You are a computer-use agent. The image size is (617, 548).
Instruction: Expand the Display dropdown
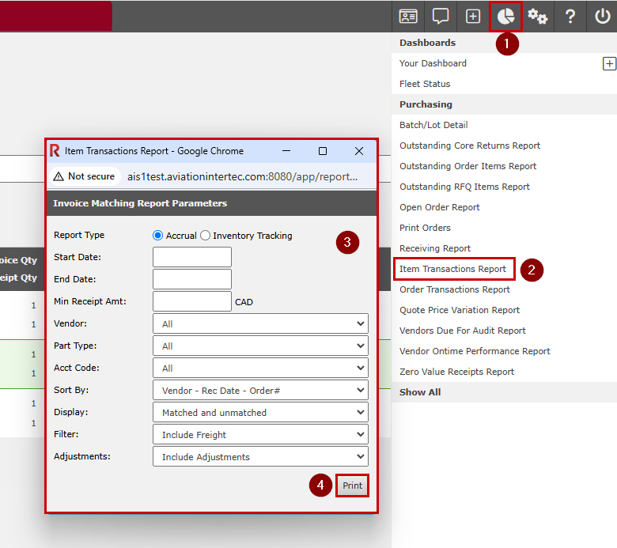click(x=259, y=413)
